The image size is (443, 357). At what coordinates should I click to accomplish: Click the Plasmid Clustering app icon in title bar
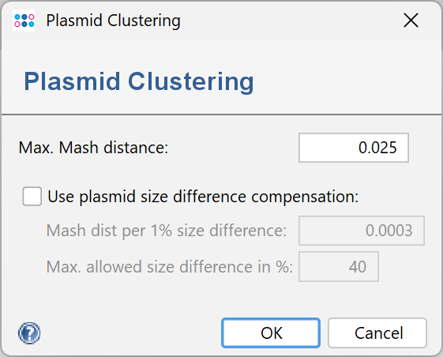(x=24, y=21)
